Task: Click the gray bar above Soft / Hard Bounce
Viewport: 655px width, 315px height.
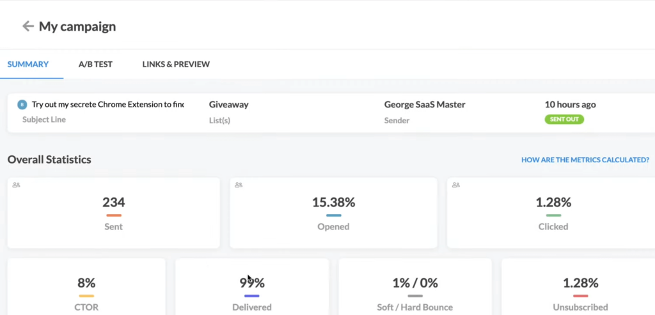Action: coord(414,296)
